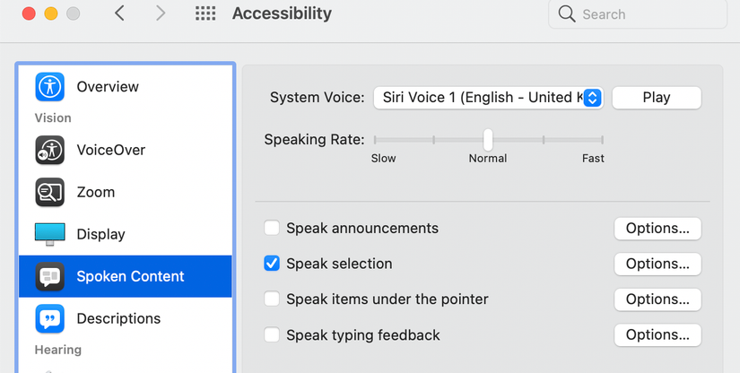
Task: Uncheck Speak selection checkbox
Action: (272, 264)
